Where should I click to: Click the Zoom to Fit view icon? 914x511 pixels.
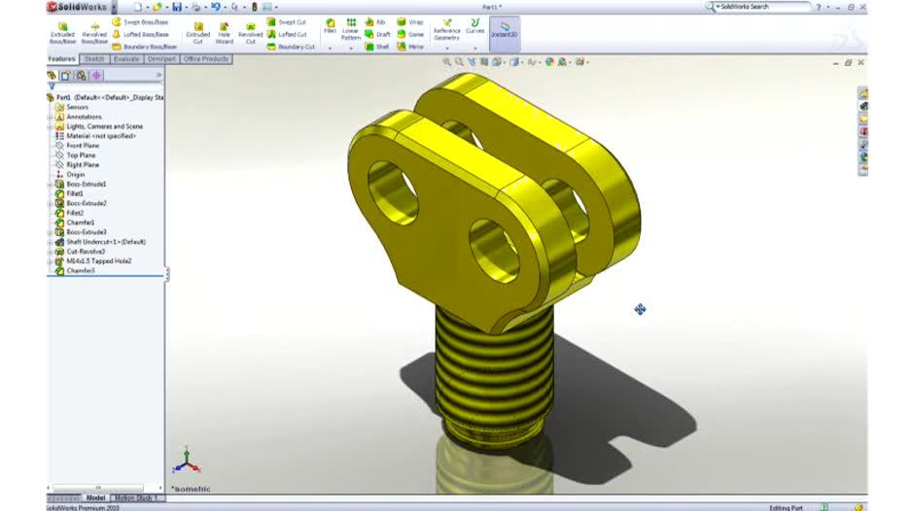(x=447, y=62)
